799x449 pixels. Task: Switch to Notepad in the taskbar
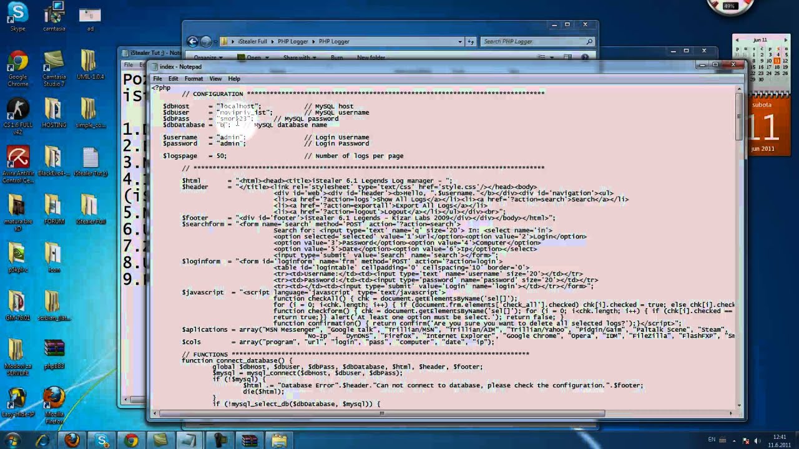point(190,440)
